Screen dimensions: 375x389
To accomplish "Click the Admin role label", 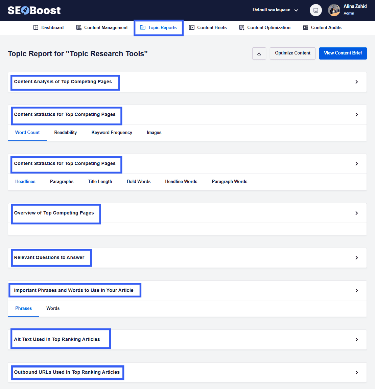I will 349,14.
